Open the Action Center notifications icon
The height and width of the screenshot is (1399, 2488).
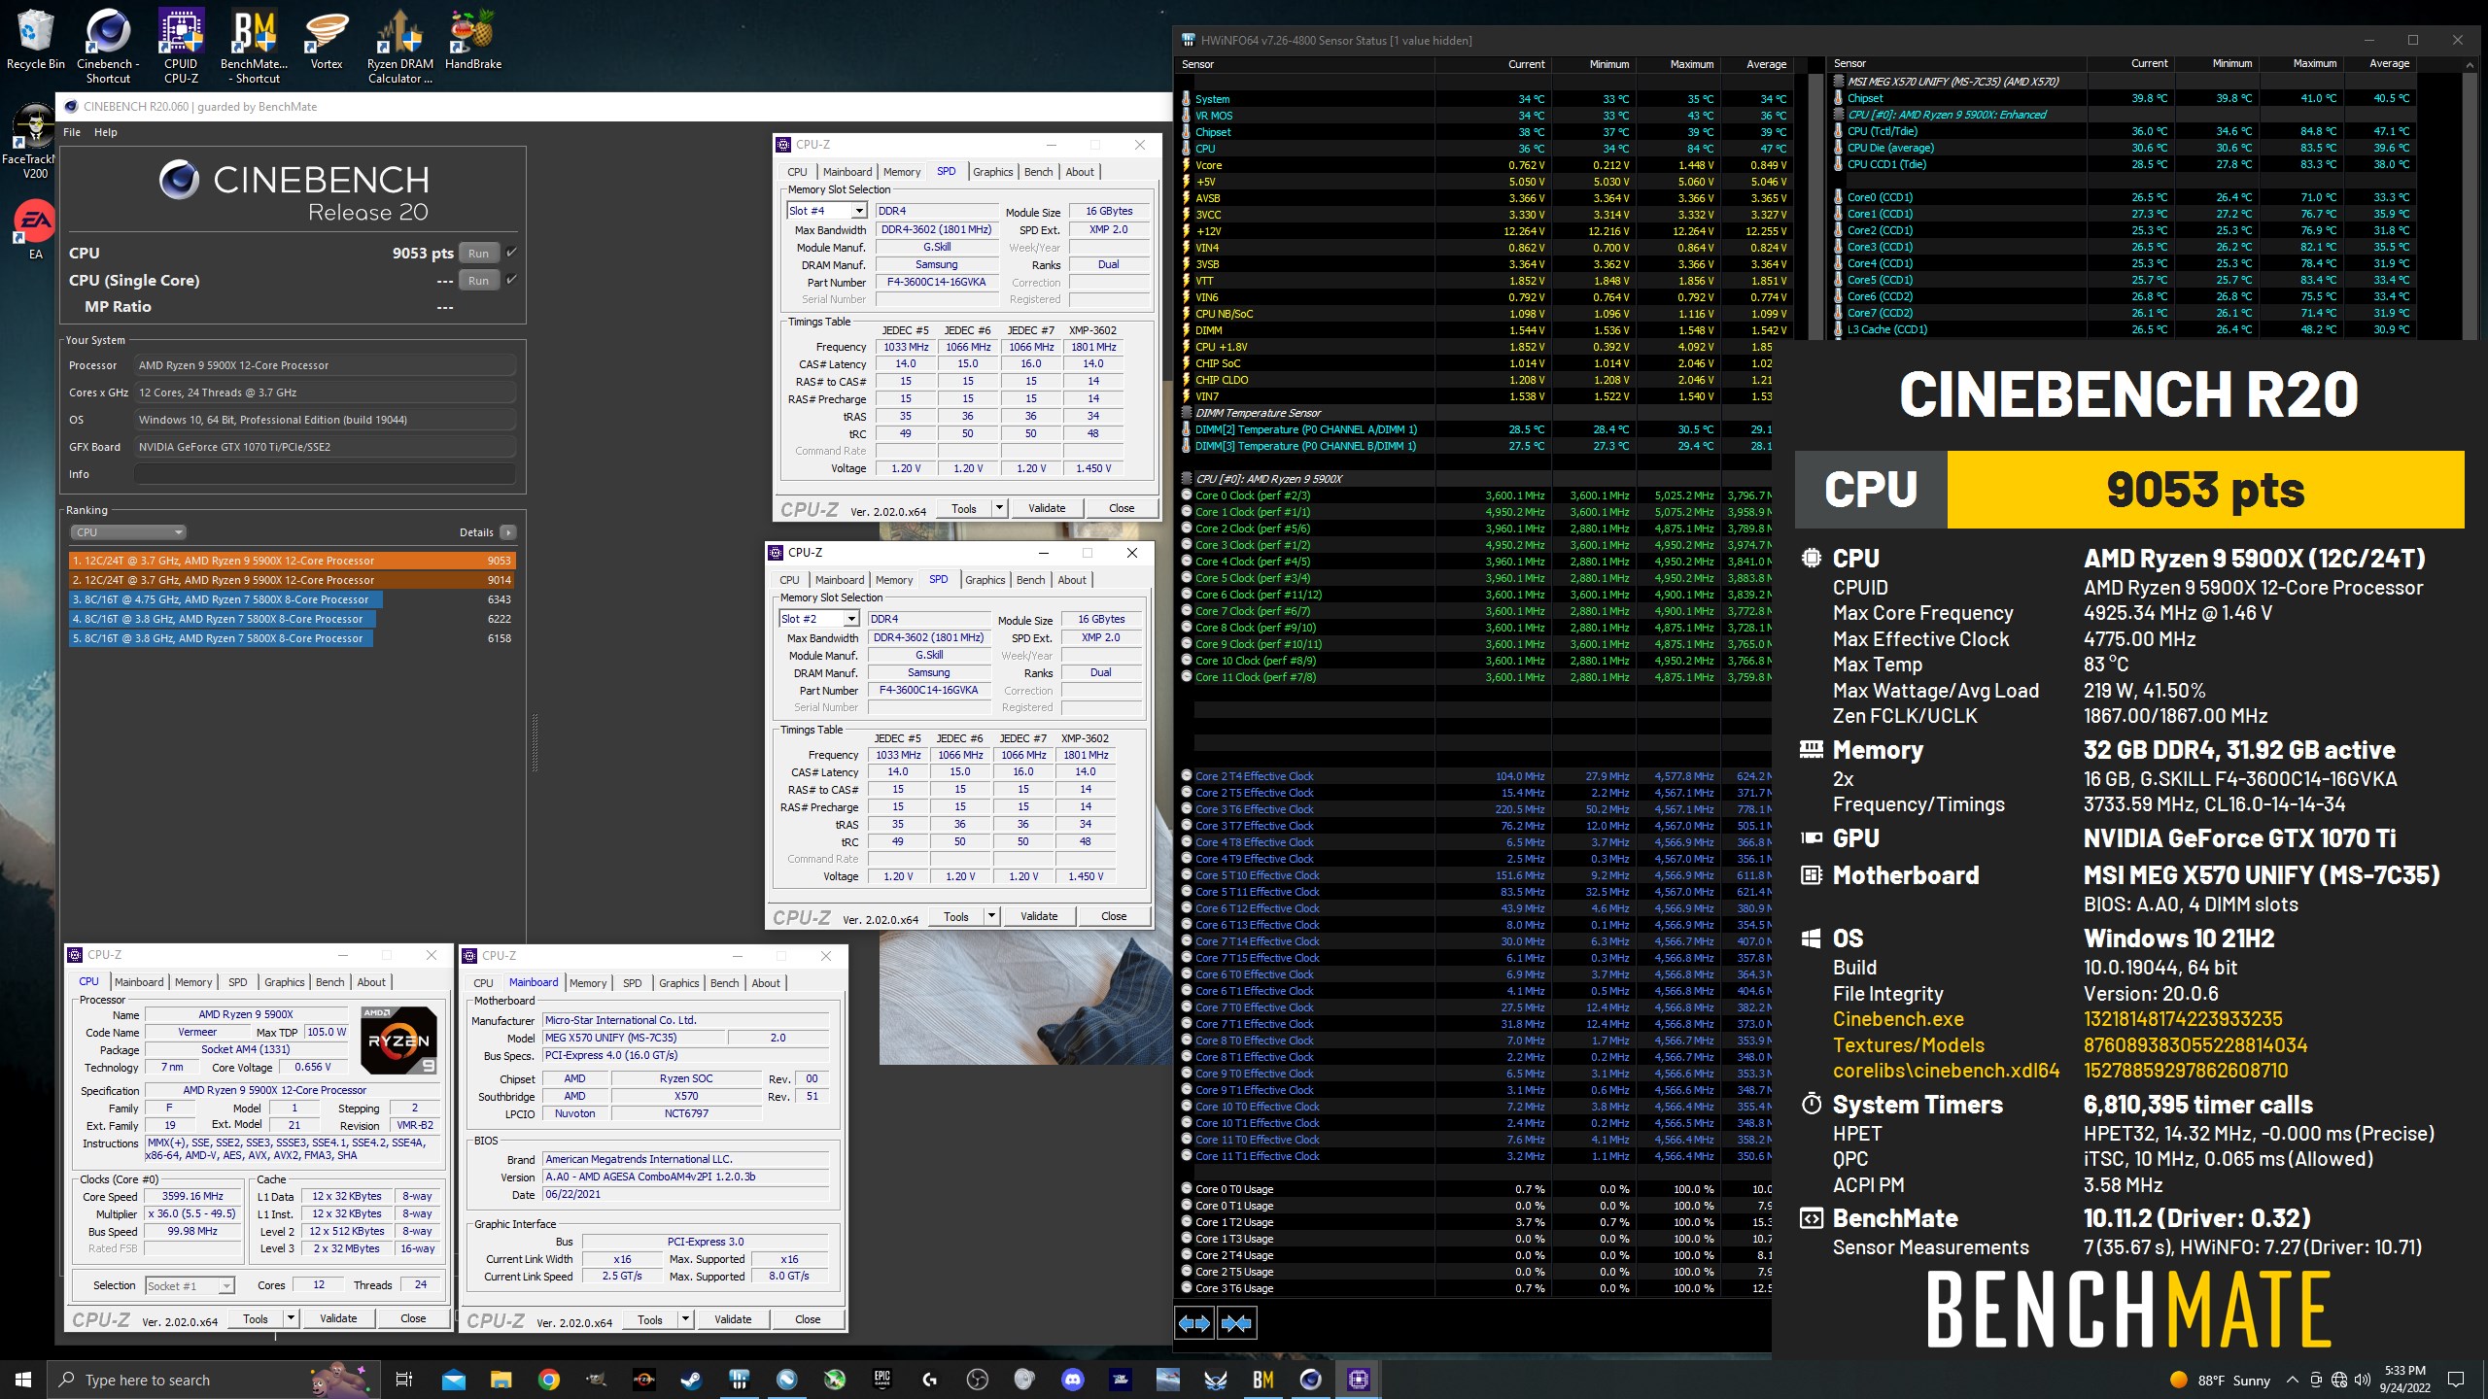[2456, 1380]
